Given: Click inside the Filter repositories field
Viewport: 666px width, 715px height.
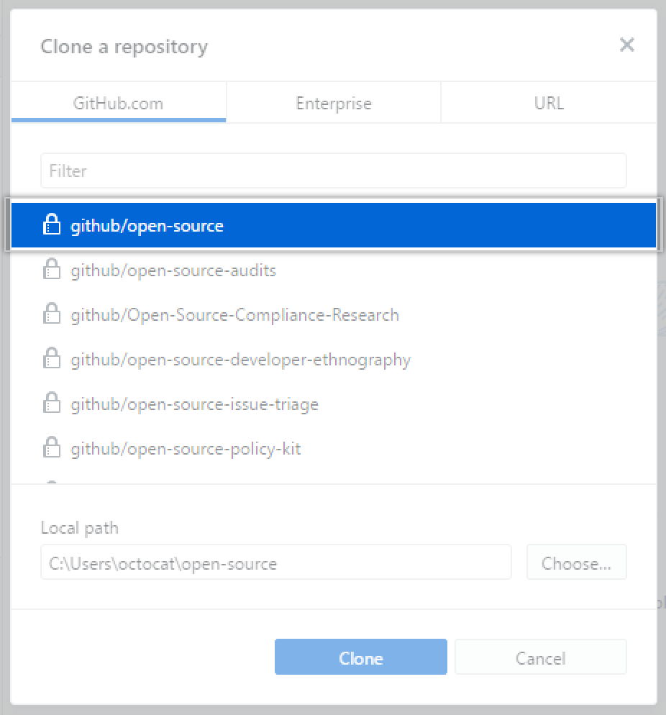Looking at the screenshot, I should (x=333, y=170).
